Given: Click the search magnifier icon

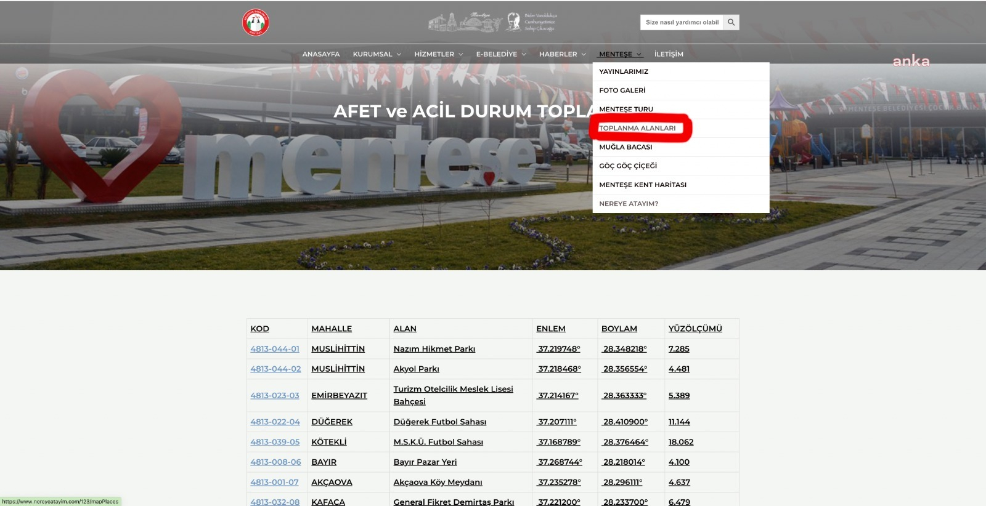Looking at the screenshot, I should [731, 22].
